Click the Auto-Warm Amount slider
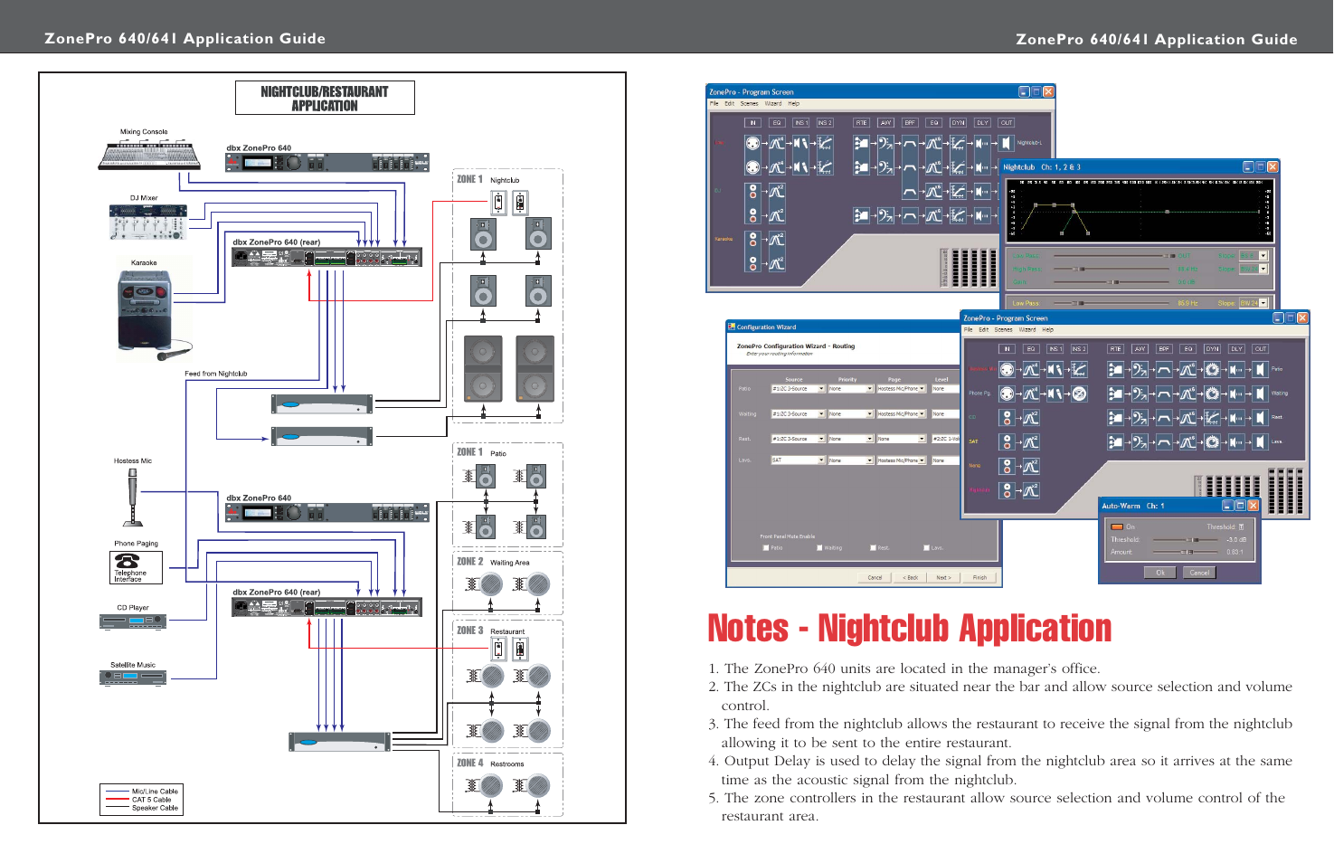1334x863 pixels. (1185, 552)
